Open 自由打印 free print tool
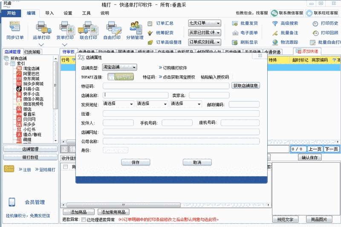 tap(112, 30)
